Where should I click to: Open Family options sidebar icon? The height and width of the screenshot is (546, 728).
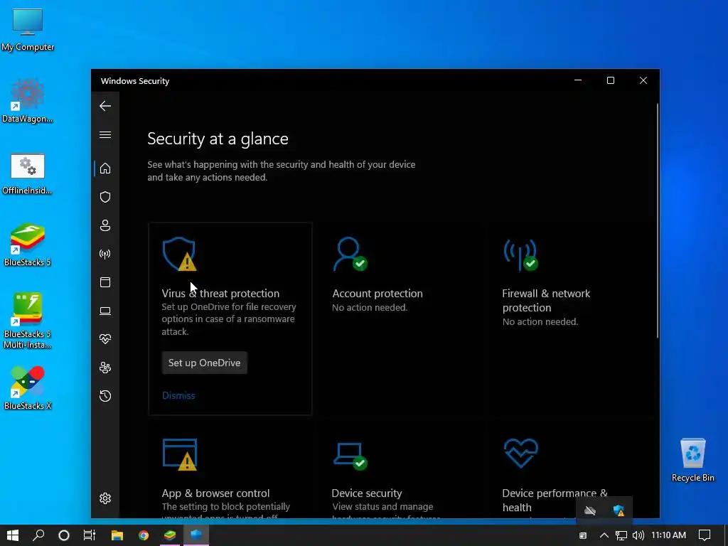pyautogui.click(x=105, y=368)
